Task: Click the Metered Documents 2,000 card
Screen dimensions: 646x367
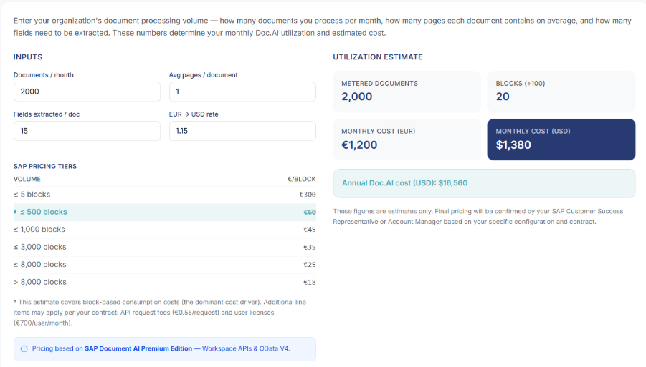Action: [407, 92]
